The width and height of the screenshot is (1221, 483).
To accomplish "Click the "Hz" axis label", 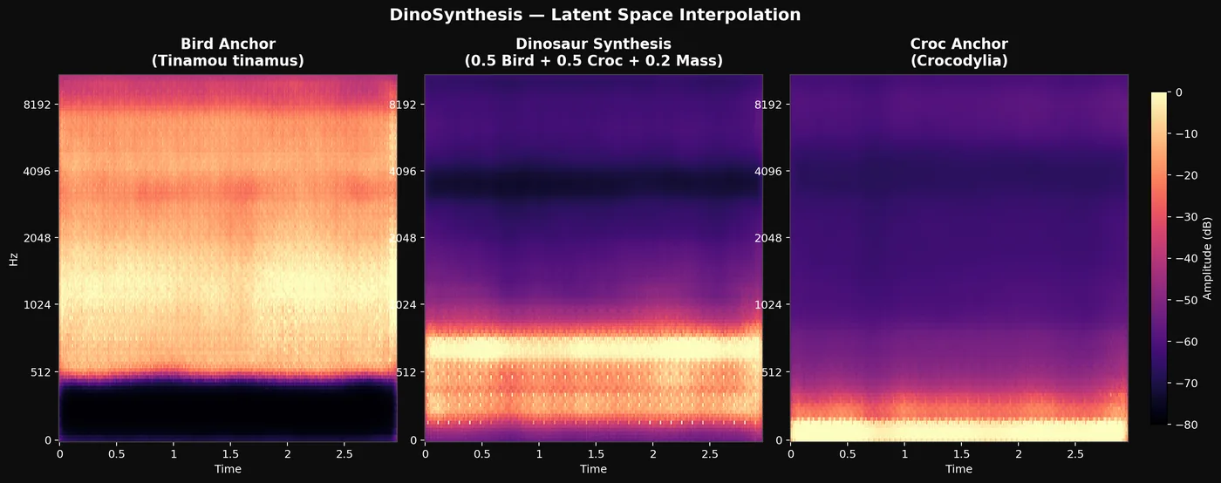I will coord(13,258).
